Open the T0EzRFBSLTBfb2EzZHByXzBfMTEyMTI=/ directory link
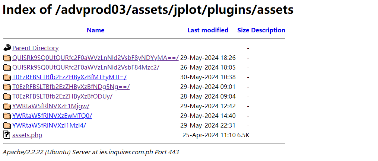Screen dimensions: 378x161 69,77
